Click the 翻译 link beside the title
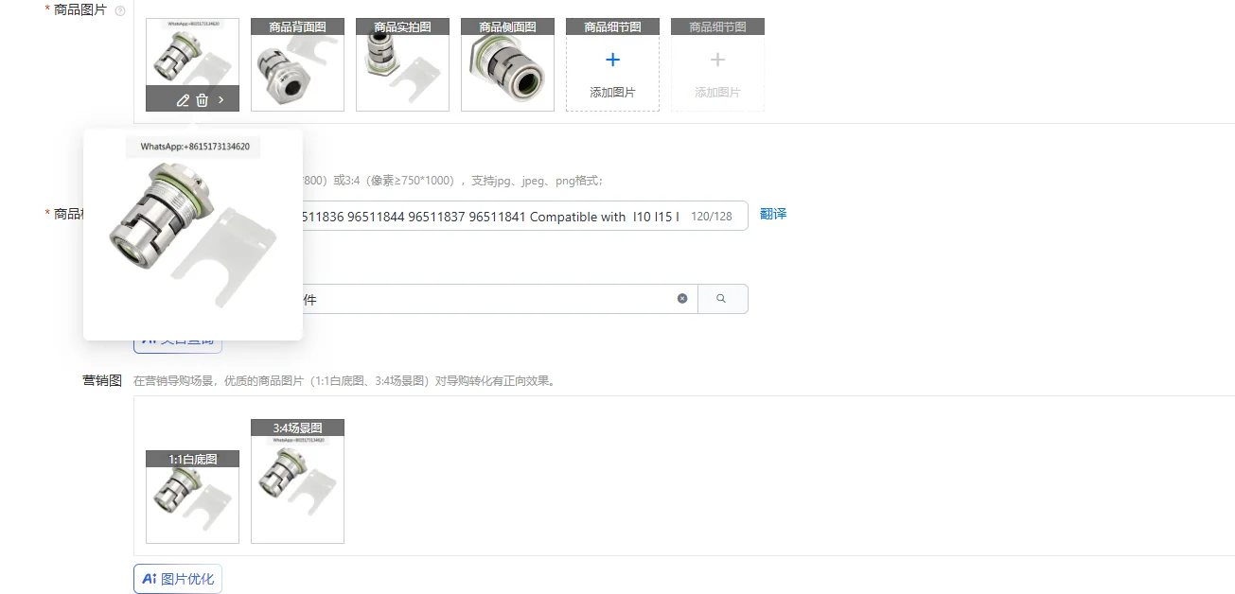This screenshot has width=1235, height=594. (x=773, y=215)
